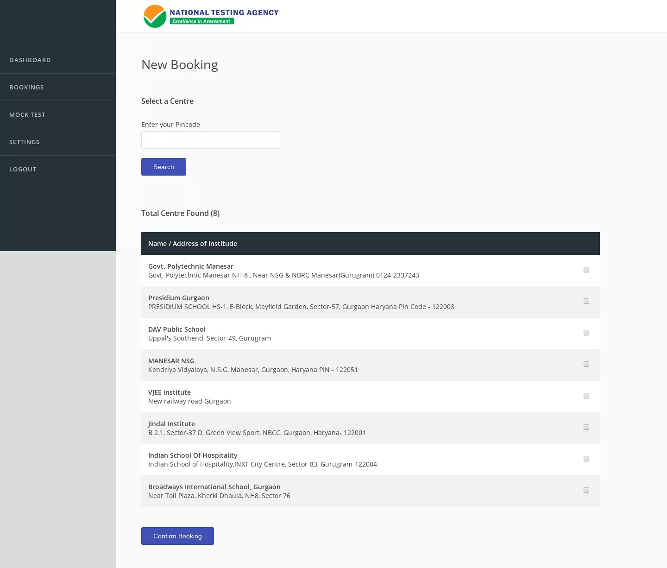The image size is (667, 568).
Task: Check the Jindal Institute checkbox
Action: coord(586,427)
